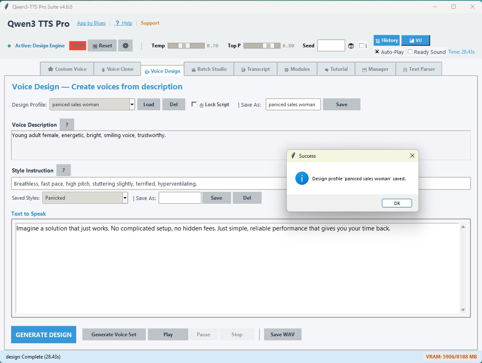Open the Saved Styles dropdown
Viewport: 482px width, 363px height.
[x=125, y=198]
